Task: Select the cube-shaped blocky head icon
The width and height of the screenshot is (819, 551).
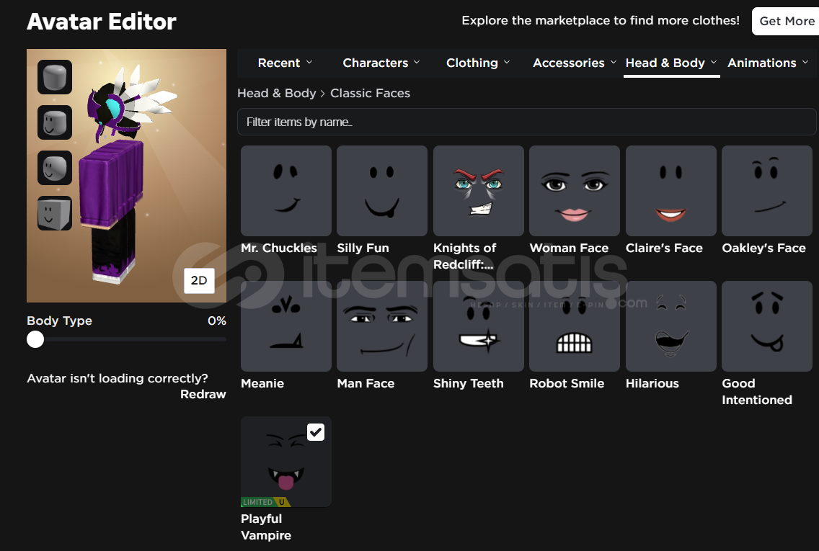Action: tap(55, 213)
